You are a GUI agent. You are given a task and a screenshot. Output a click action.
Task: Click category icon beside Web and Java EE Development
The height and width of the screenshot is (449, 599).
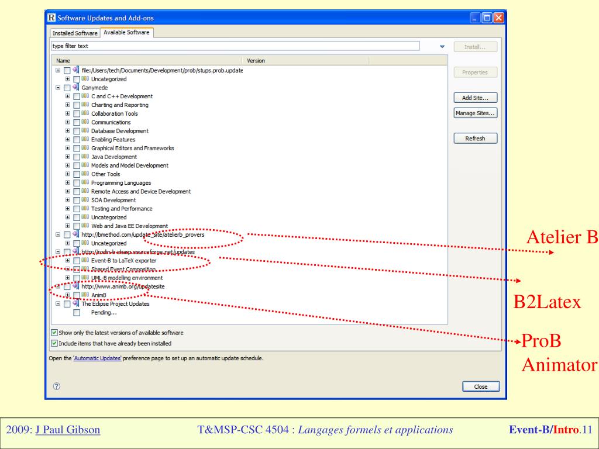click(x=85, y=226)
